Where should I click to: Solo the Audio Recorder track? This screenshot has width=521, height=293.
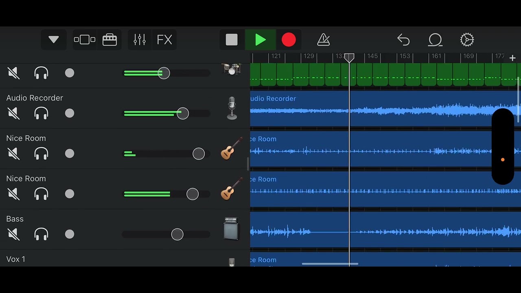(x=41, y=113)
